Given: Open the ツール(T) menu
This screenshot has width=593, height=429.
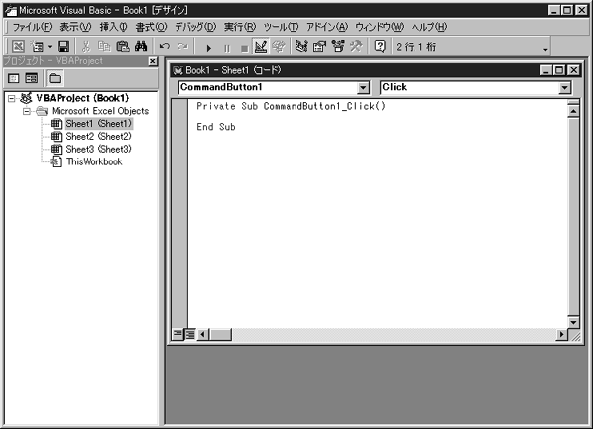Looking at the screenshot, I should point(281,27).
